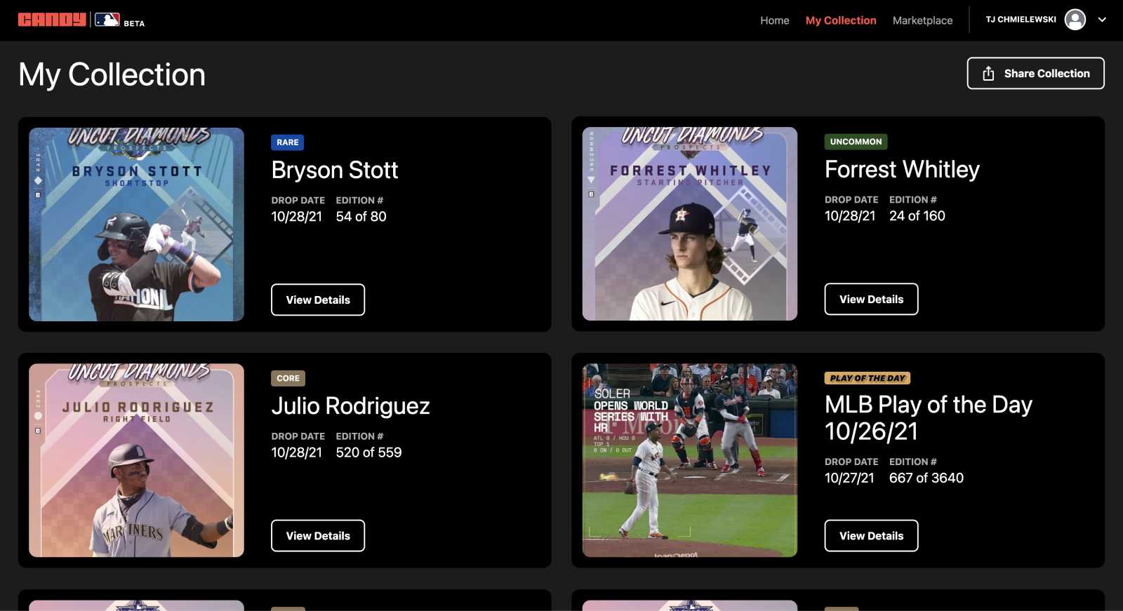The height and width of the screenshot is (611, 1123).
Task: Click the UNCOMMON rarity badge
Action: click(856, 142)
